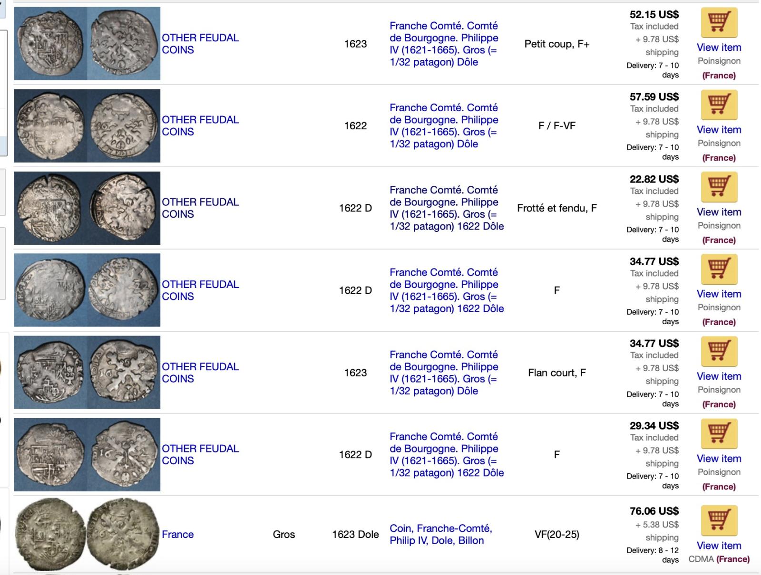Click View item for the 22.82 US$ listing
This screenshot has width=761, height=575.
(x=719, y=212)
